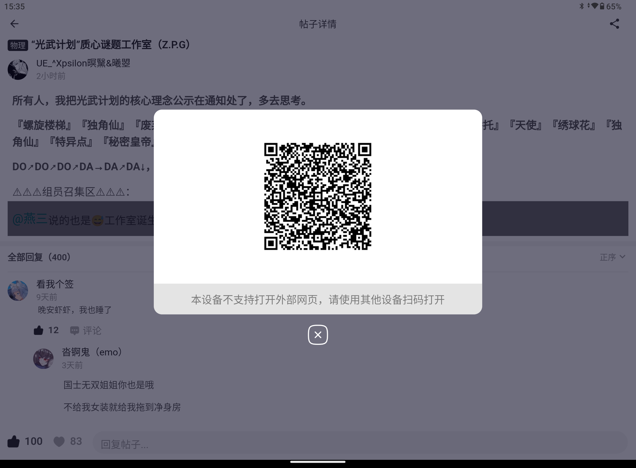Open UE_^Xpsilon author profile name
Image resolution: width=636 pixels, height=468 pixels.
pos(83,63)
